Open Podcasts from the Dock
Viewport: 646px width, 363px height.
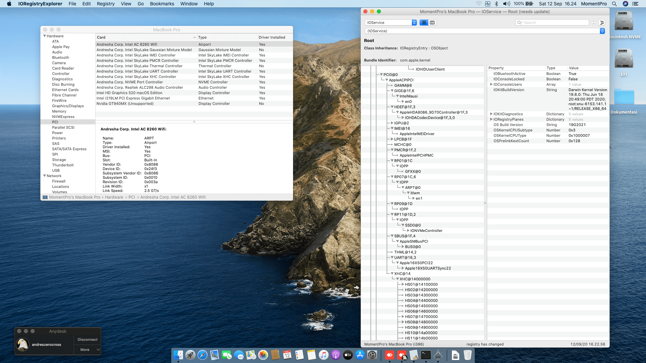pyautogui.click(x=336, y=355)
